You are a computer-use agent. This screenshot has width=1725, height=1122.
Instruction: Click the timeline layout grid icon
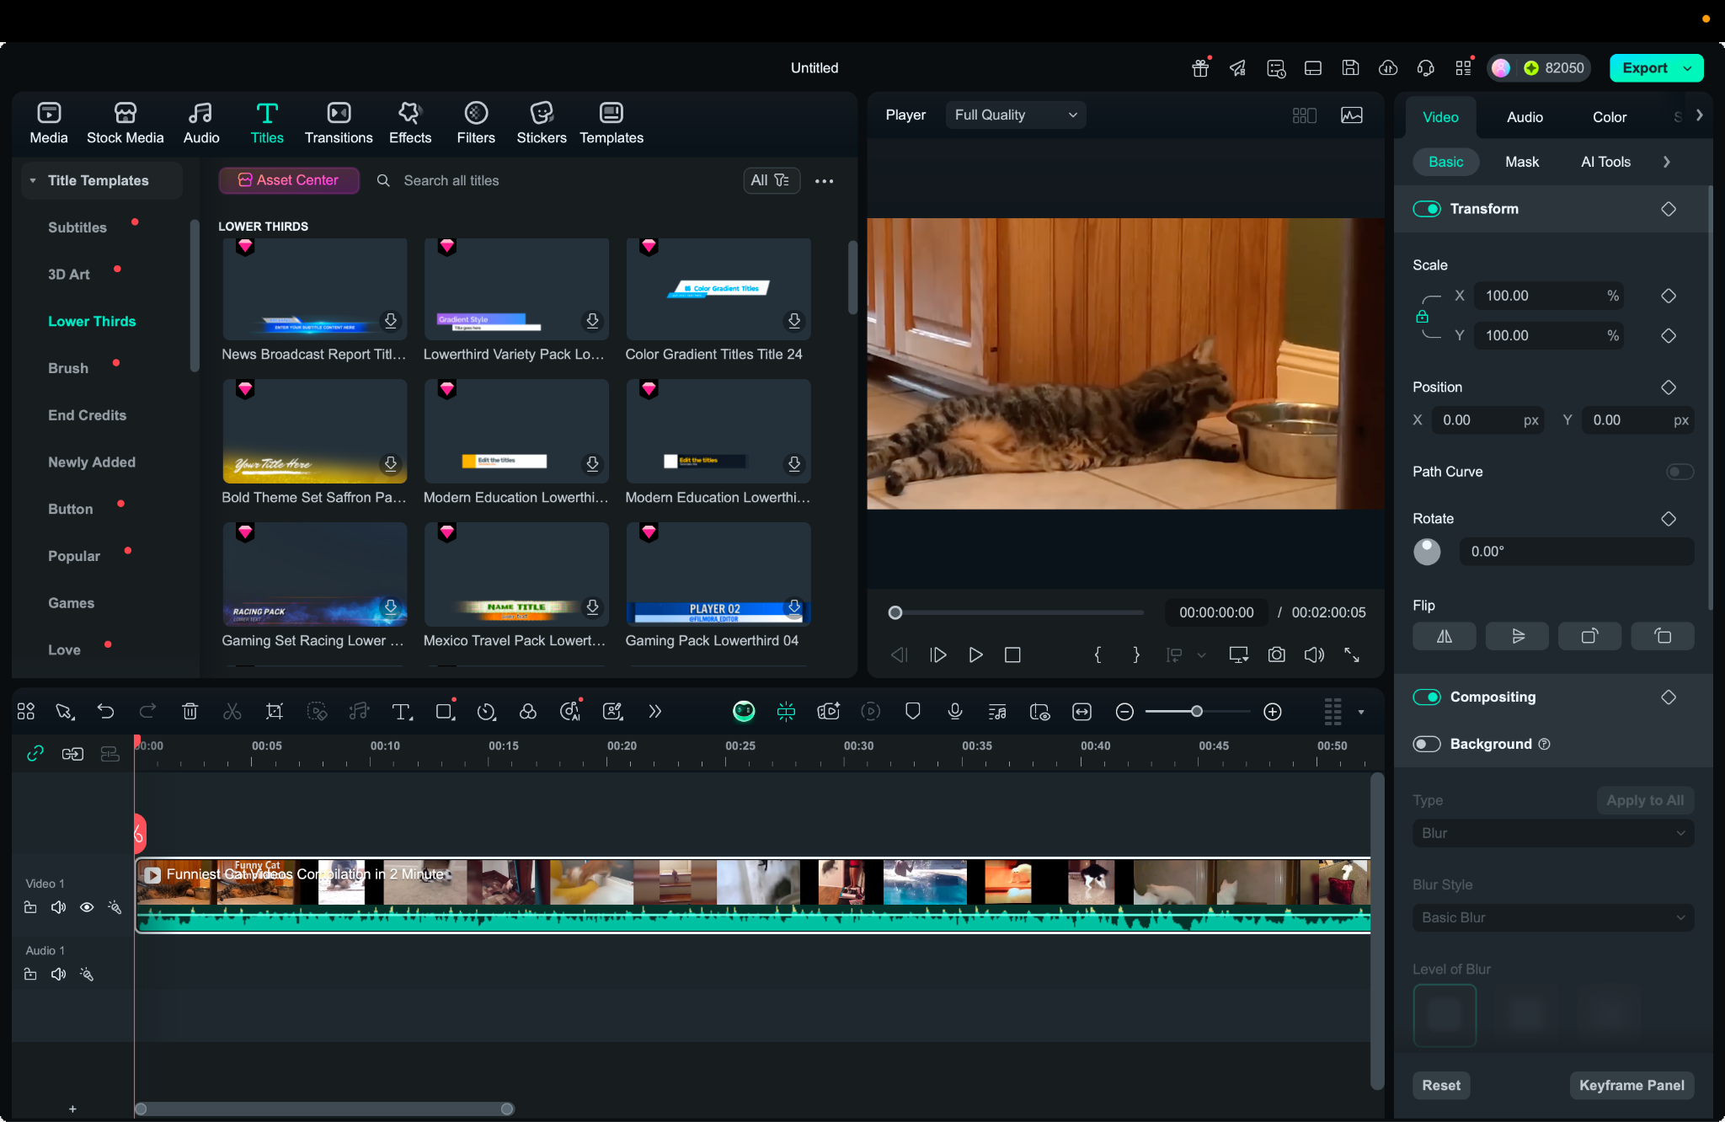26,712
